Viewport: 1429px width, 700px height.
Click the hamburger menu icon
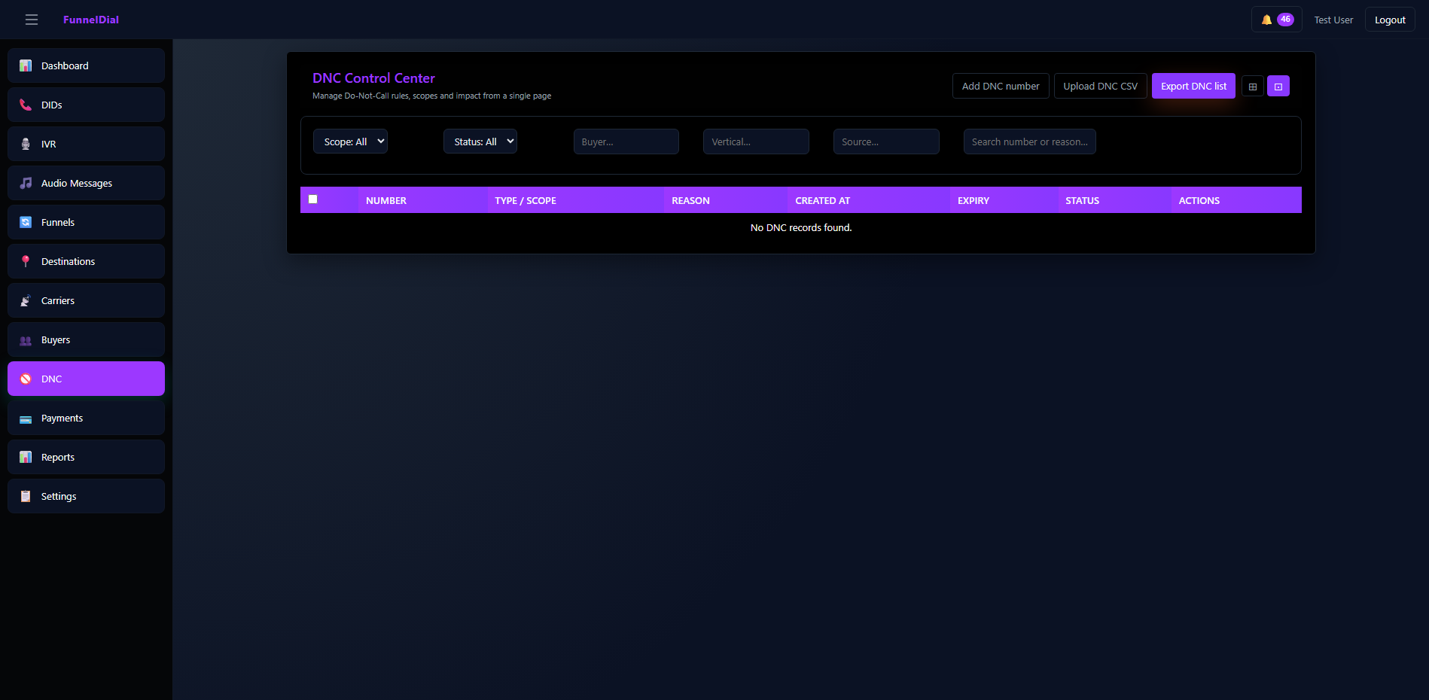pyautogui.click(x=32, y=20)
